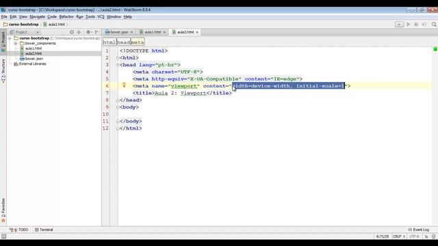
Task: Open the Refactor menu
Action: [66, 16]
